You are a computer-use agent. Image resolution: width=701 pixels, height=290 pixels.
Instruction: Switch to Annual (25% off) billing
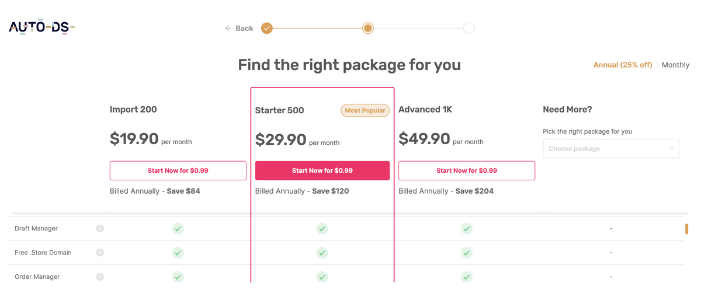(623, 65)
